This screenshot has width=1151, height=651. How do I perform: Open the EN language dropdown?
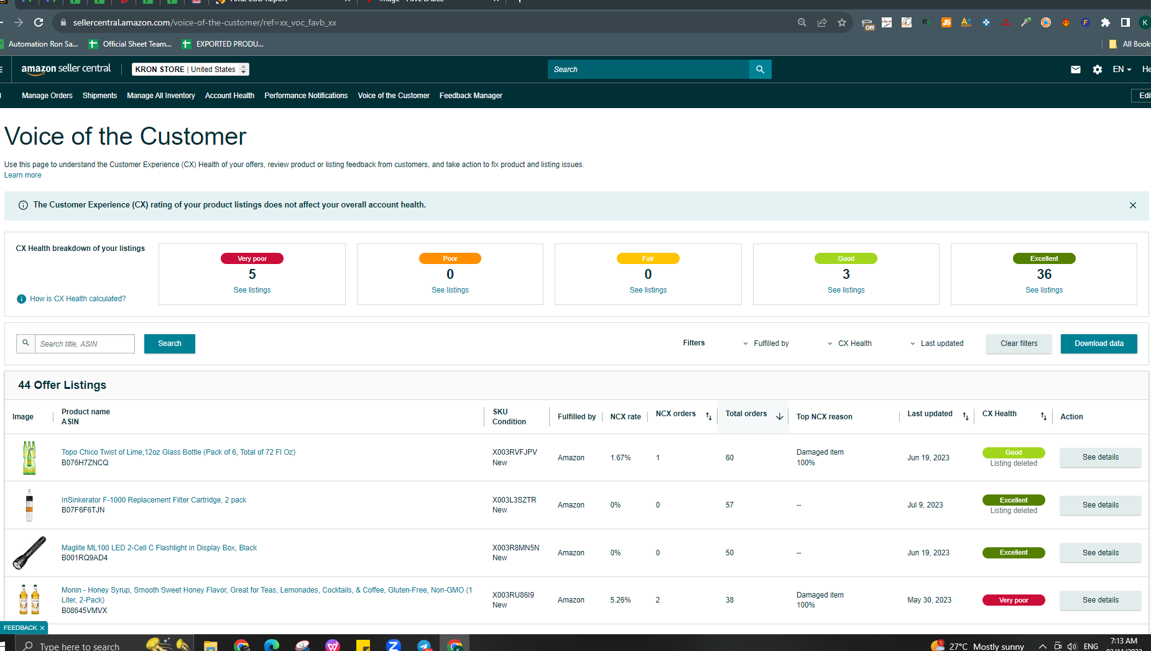click(1122, 70)
